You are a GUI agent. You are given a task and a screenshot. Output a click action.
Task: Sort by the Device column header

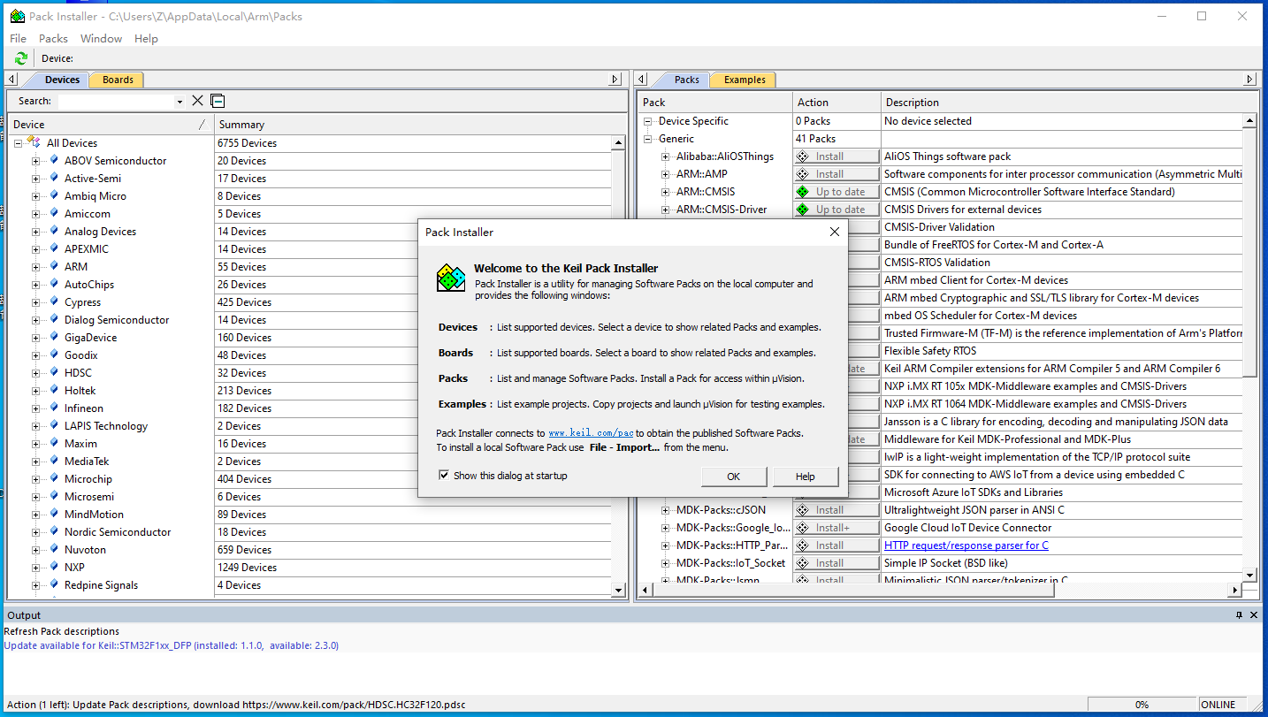tap(111, 125)
